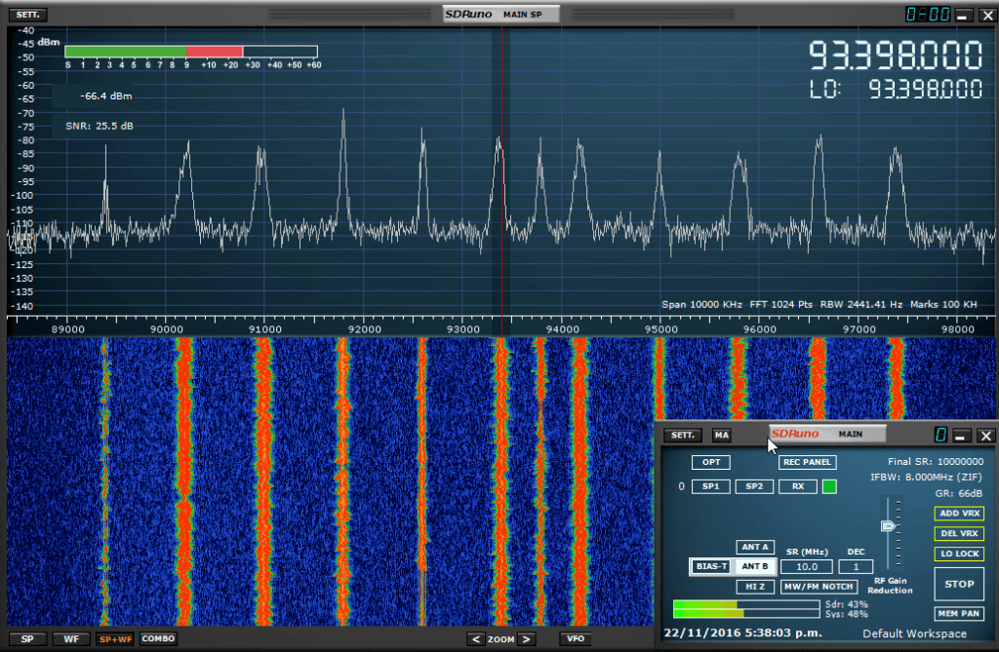The width and height of the screenshot is (999, 652).
Task: Select the ANT A antenna input
Action: tap(754, 547)
